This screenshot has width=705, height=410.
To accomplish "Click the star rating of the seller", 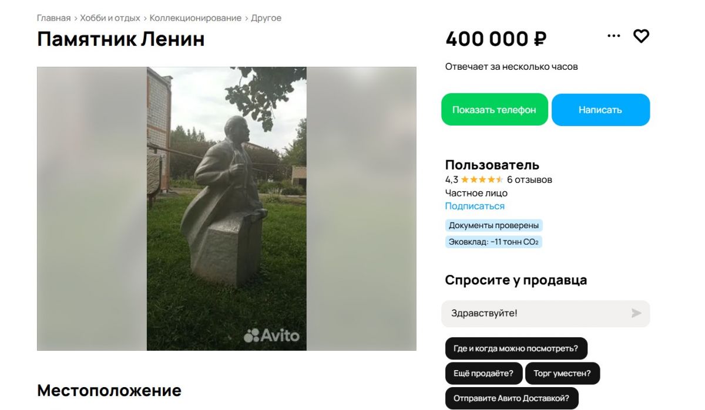I will (482, 179).
